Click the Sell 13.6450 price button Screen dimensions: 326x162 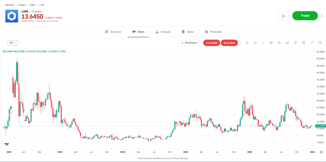[x=212, y=43]
